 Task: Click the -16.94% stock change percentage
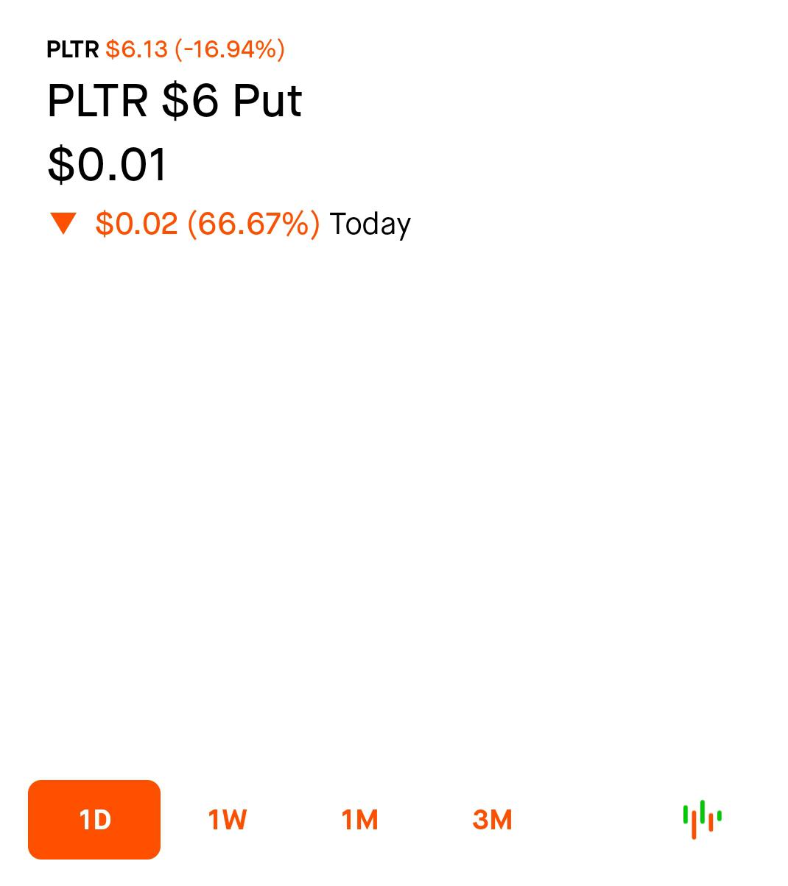coord(230,49)
